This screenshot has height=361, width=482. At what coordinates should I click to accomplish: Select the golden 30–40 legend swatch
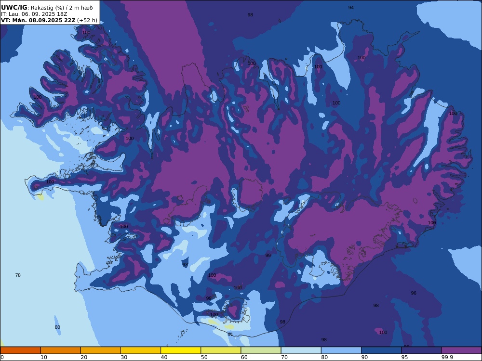[141, 350]
